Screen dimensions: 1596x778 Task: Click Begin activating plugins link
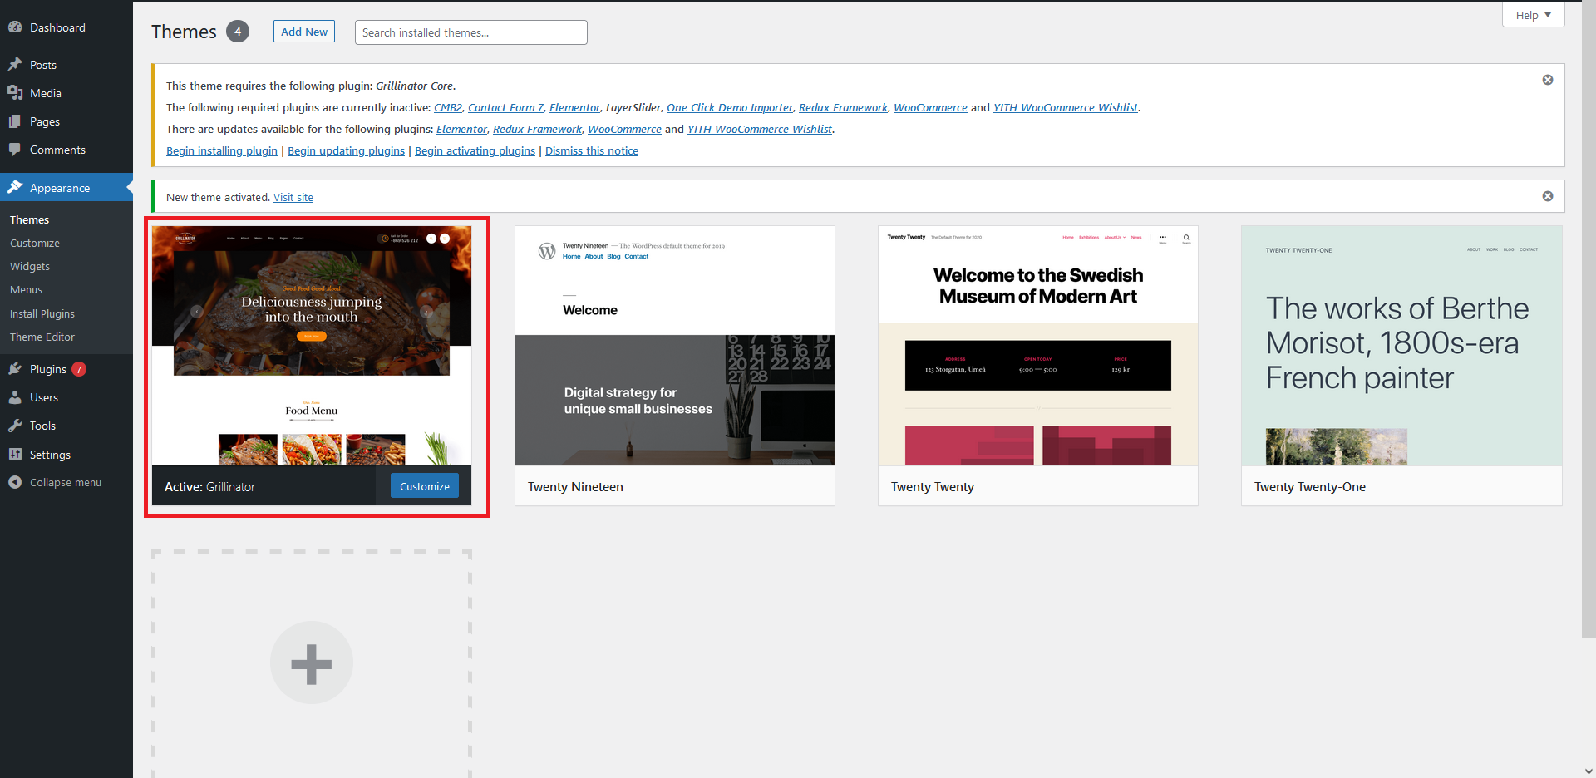(x=475, y=150)
